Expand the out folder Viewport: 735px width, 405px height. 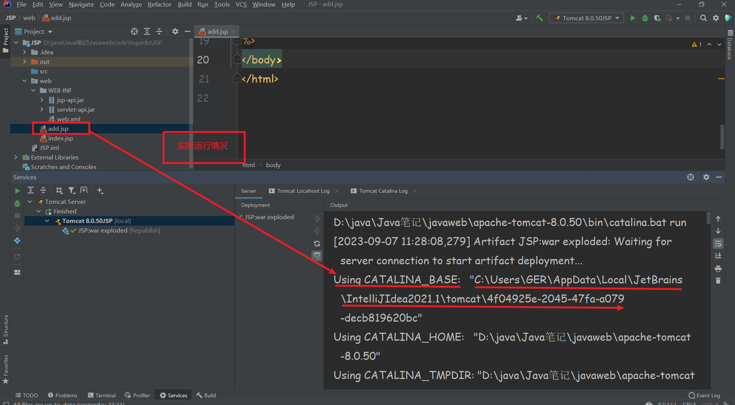click(x=24, y=62)
